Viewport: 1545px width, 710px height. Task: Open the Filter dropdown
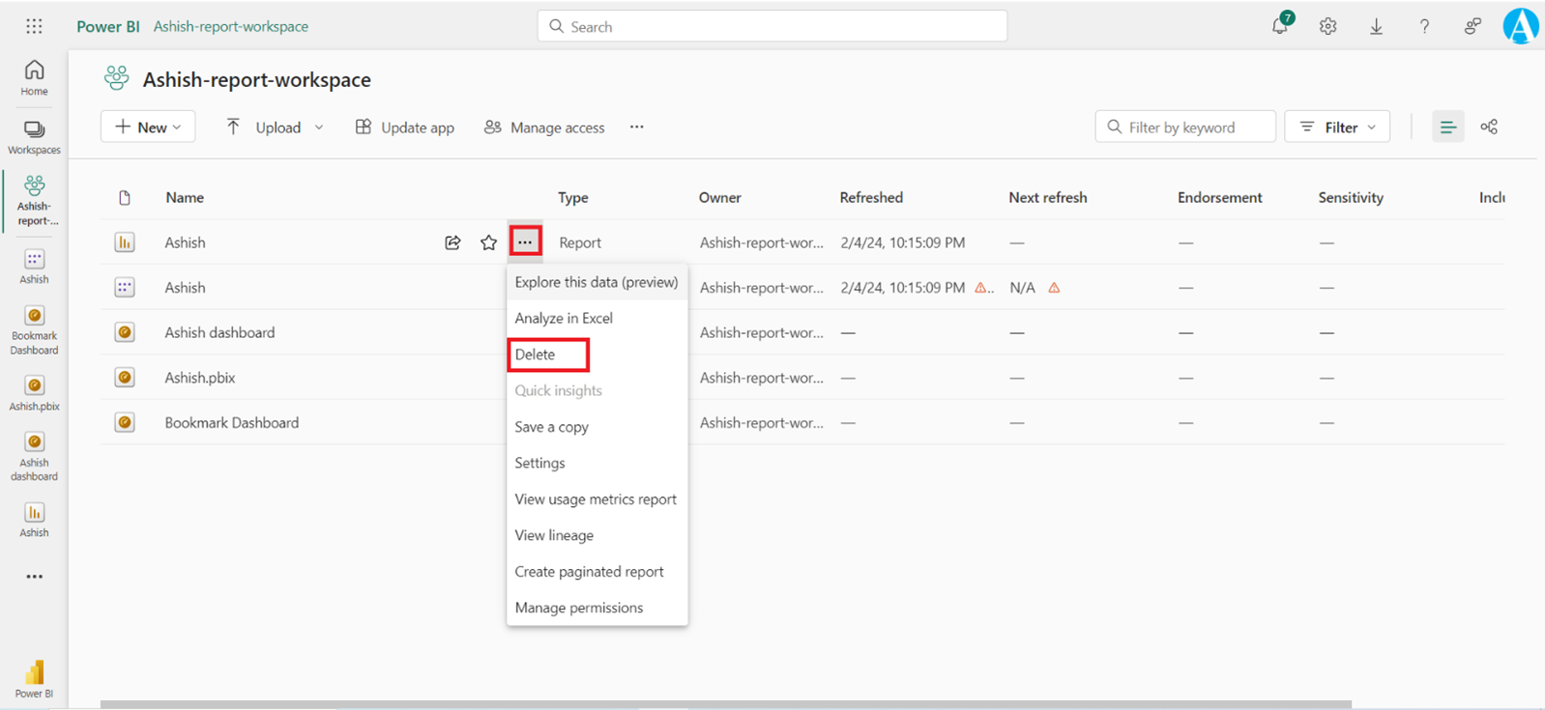(1337, 127)
